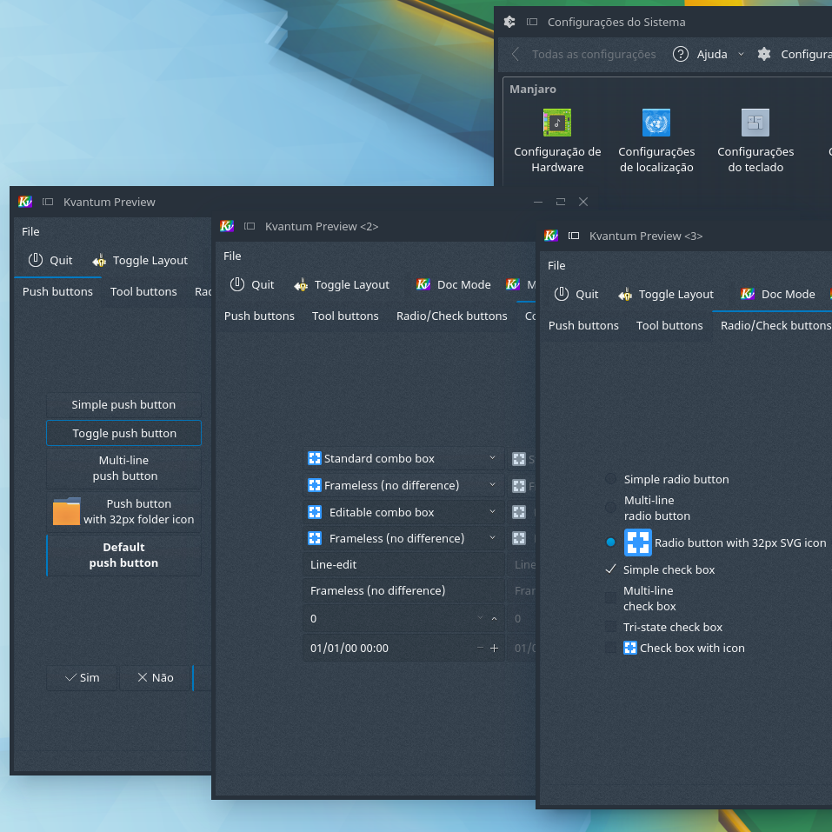The width and height of the screenshot is (832, 832).
Task: Increase spin box value with up arrow
Action: (x=494, y=619)
